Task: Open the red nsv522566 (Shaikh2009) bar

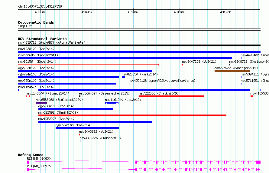Action: [172, 96]
